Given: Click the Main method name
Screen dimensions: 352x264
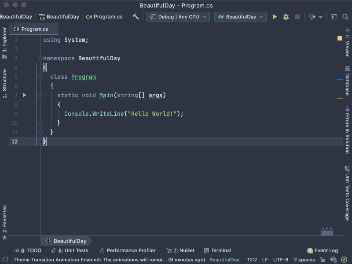Looking at the screenshot, I should [x=106, y=95].
